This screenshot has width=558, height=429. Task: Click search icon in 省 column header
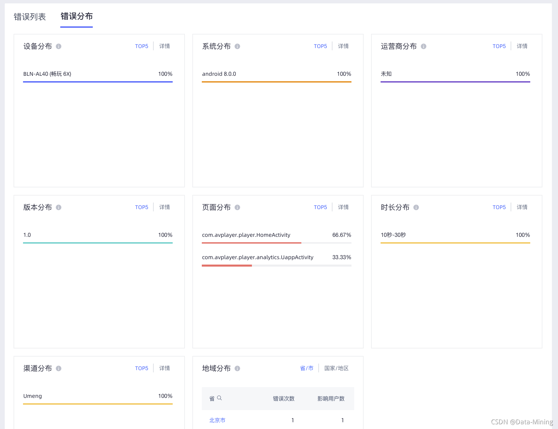pos(219,398)
